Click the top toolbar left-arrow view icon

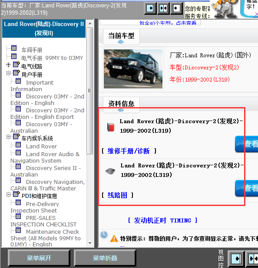pos(176,8)
